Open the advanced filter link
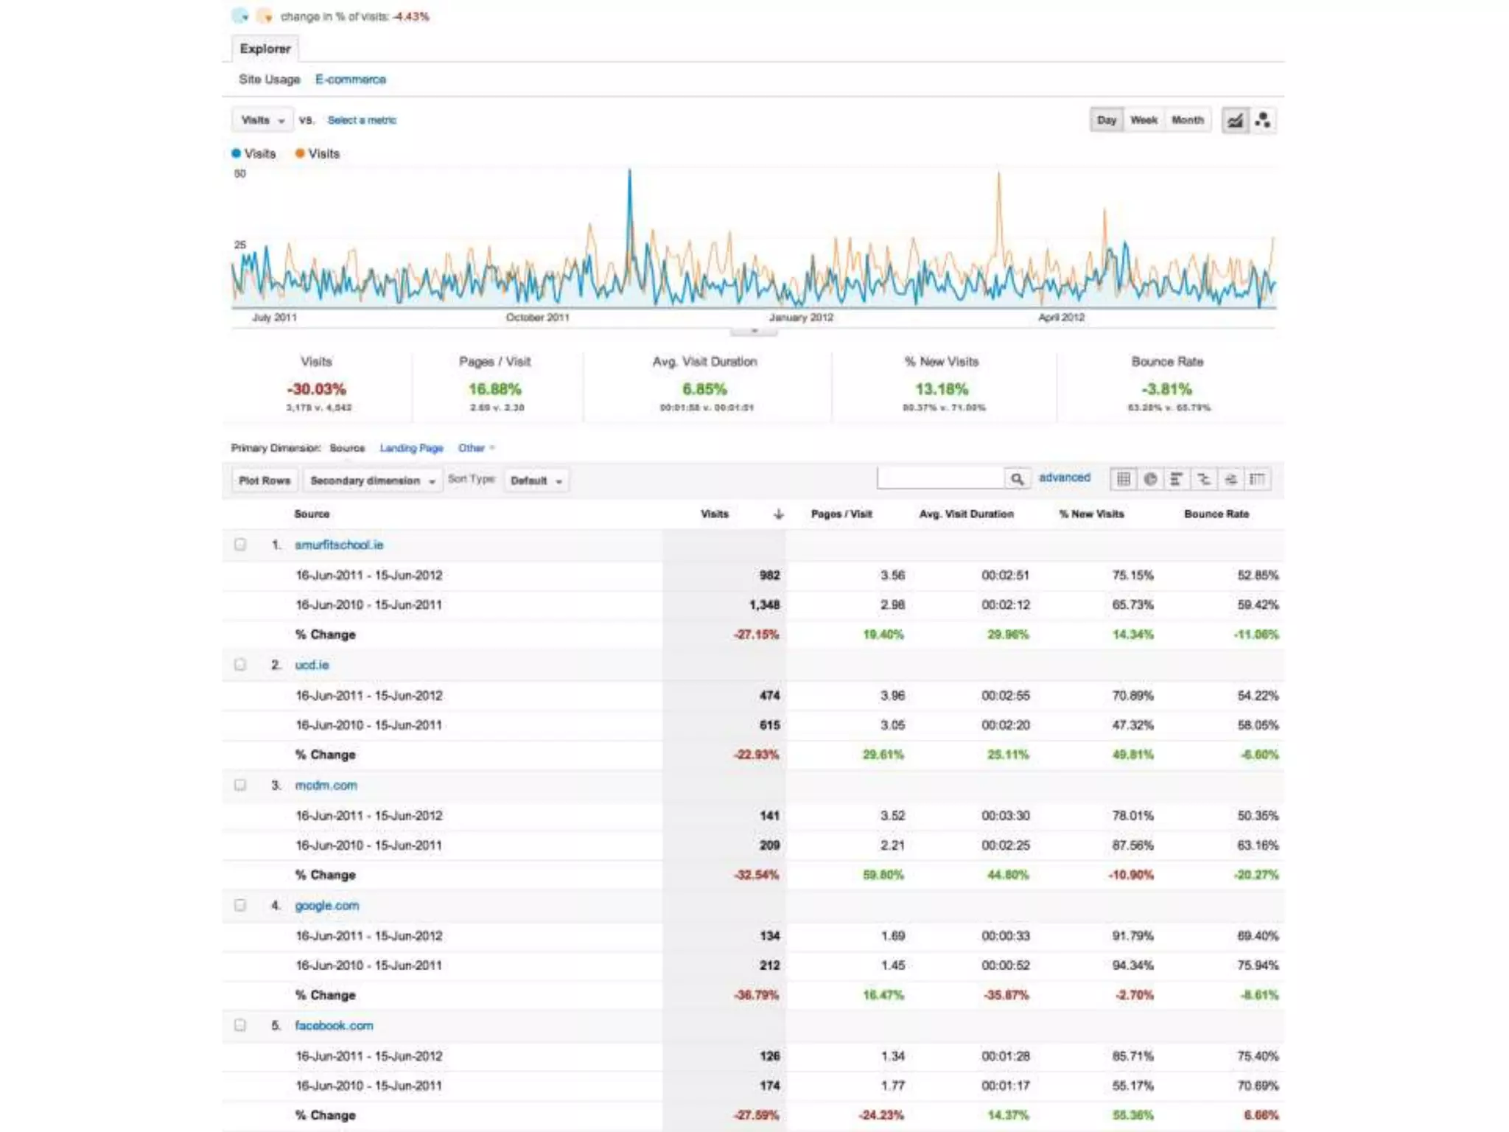 pyautogui.click(x=1064, y=478)
